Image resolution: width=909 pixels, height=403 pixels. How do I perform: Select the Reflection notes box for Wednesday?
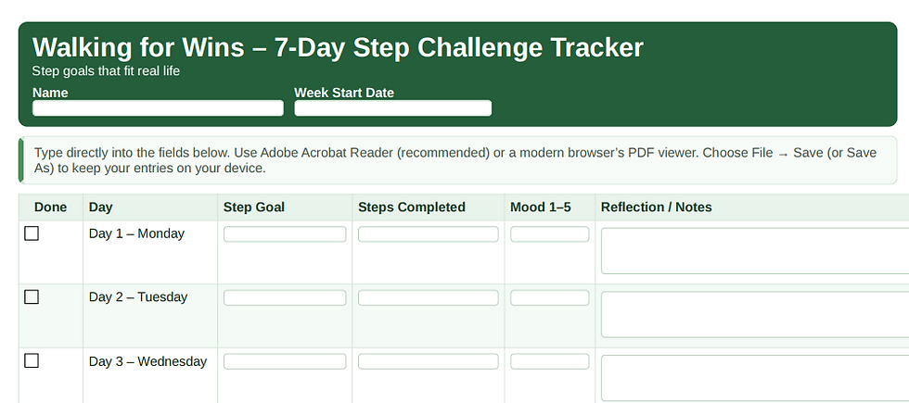point(755,378)
